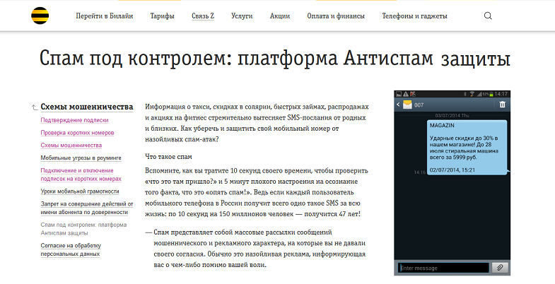Tap the back chevron in phone header

tap(398, 105)
